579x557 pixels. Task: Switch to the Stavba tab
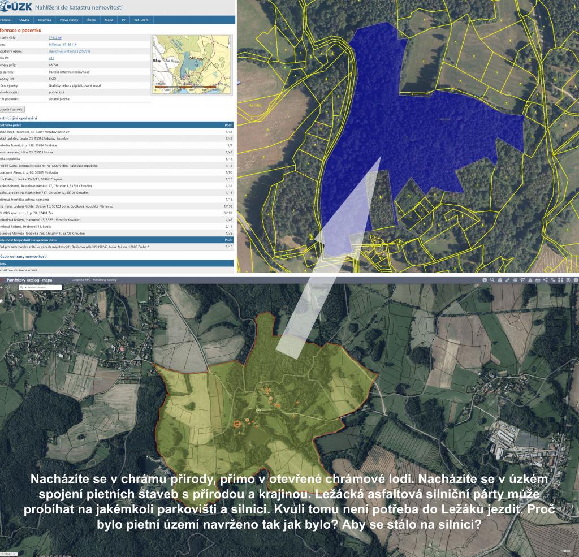pos(24,20)
